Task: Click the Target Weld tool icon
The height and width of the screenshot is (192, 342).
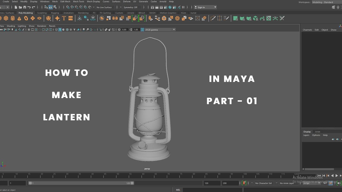Action: (220, 18)
